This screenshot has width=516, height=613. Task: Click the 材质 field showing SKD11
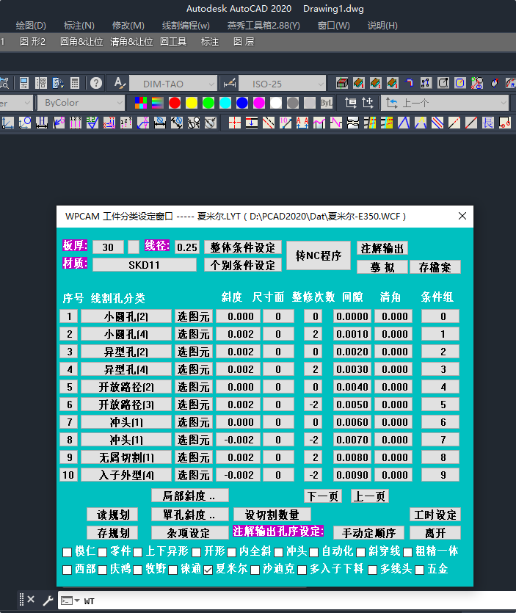point(145,265)
